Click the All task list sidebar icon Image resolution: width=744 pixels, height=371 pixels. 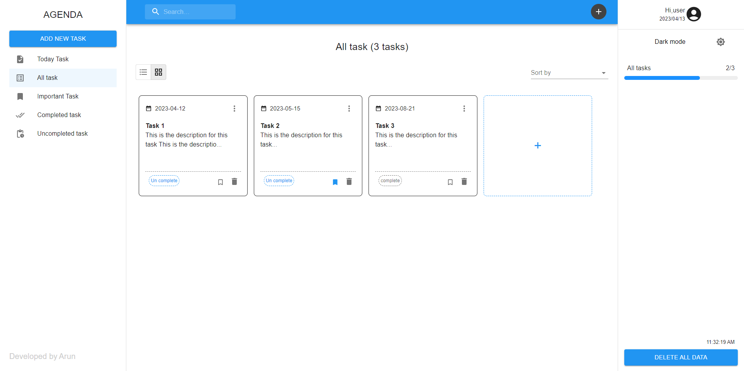point(20,78)
